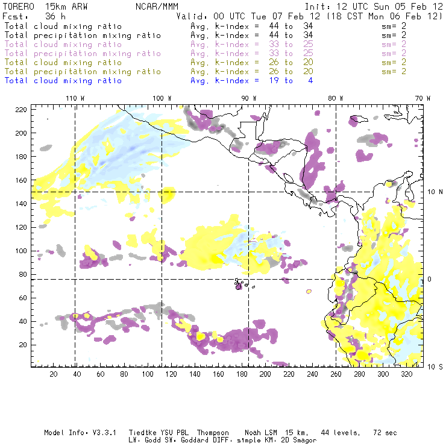Click the 'NCAR/MMM' header text

[x=157, y=7]
